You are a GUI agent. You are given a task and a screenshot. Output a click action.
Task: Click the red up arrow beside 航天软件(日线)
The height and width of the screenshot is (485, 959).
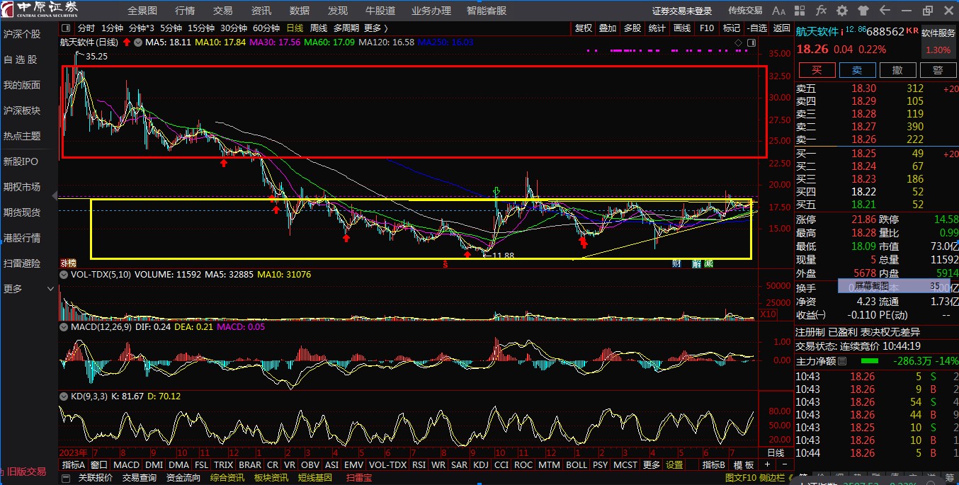click(x=127, y=42)
